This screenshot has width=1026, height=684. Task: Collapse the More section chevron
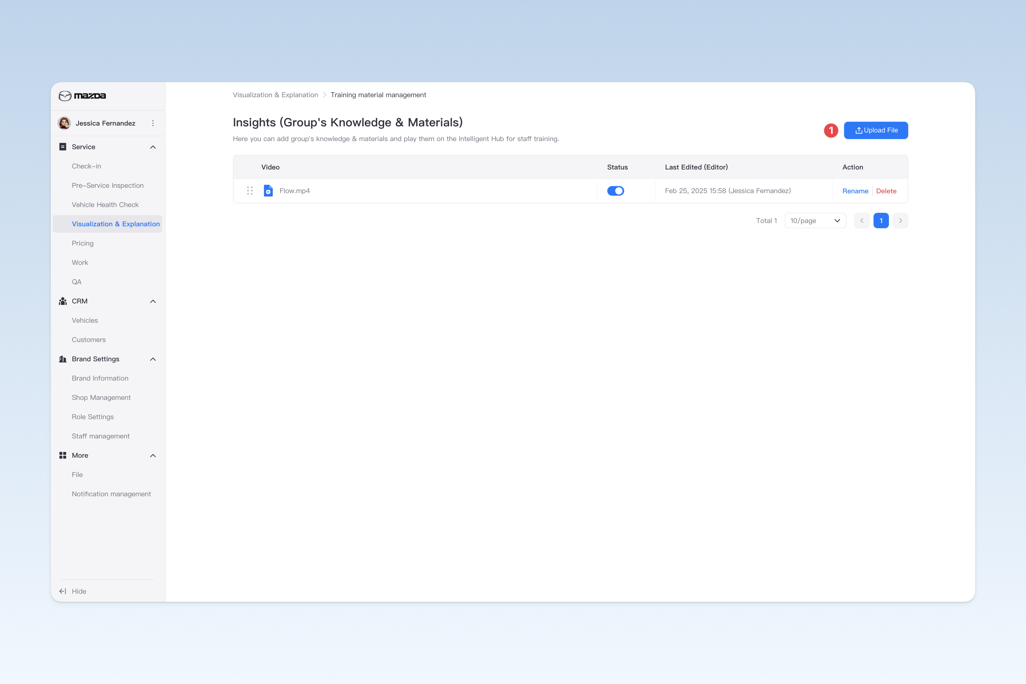click(x=153, y=456)
